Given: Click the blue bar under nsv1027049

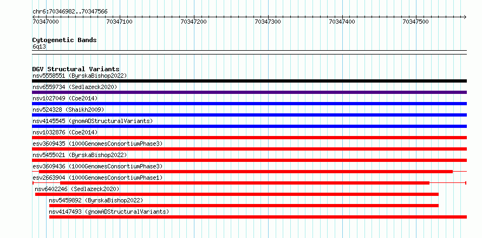Looking at the screenshot, I should pos(249,104).
